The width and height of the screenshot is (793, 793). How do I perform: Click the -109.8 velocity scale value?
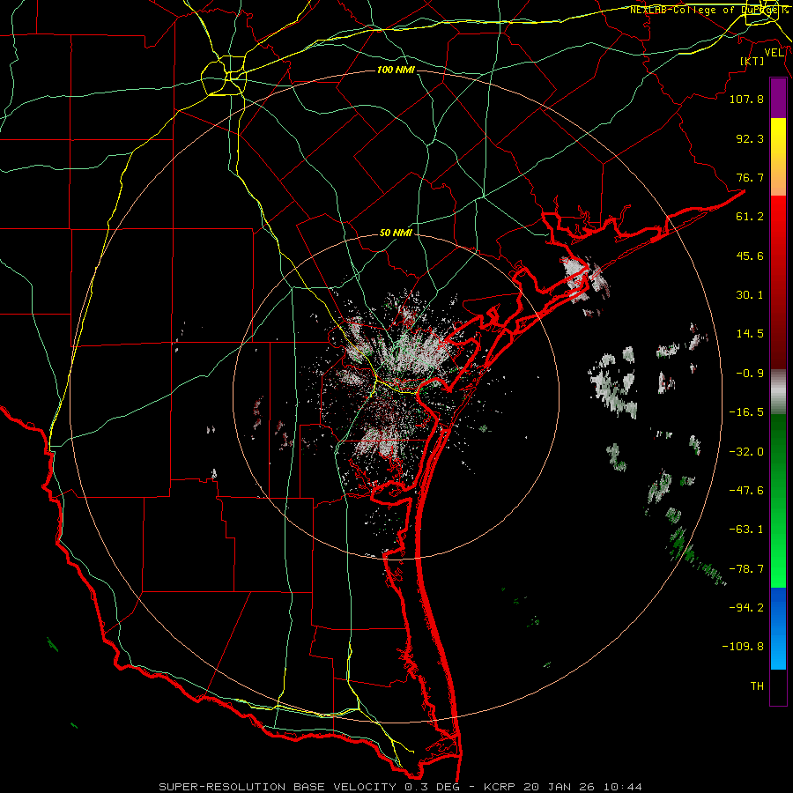click(x=743, y=647)
